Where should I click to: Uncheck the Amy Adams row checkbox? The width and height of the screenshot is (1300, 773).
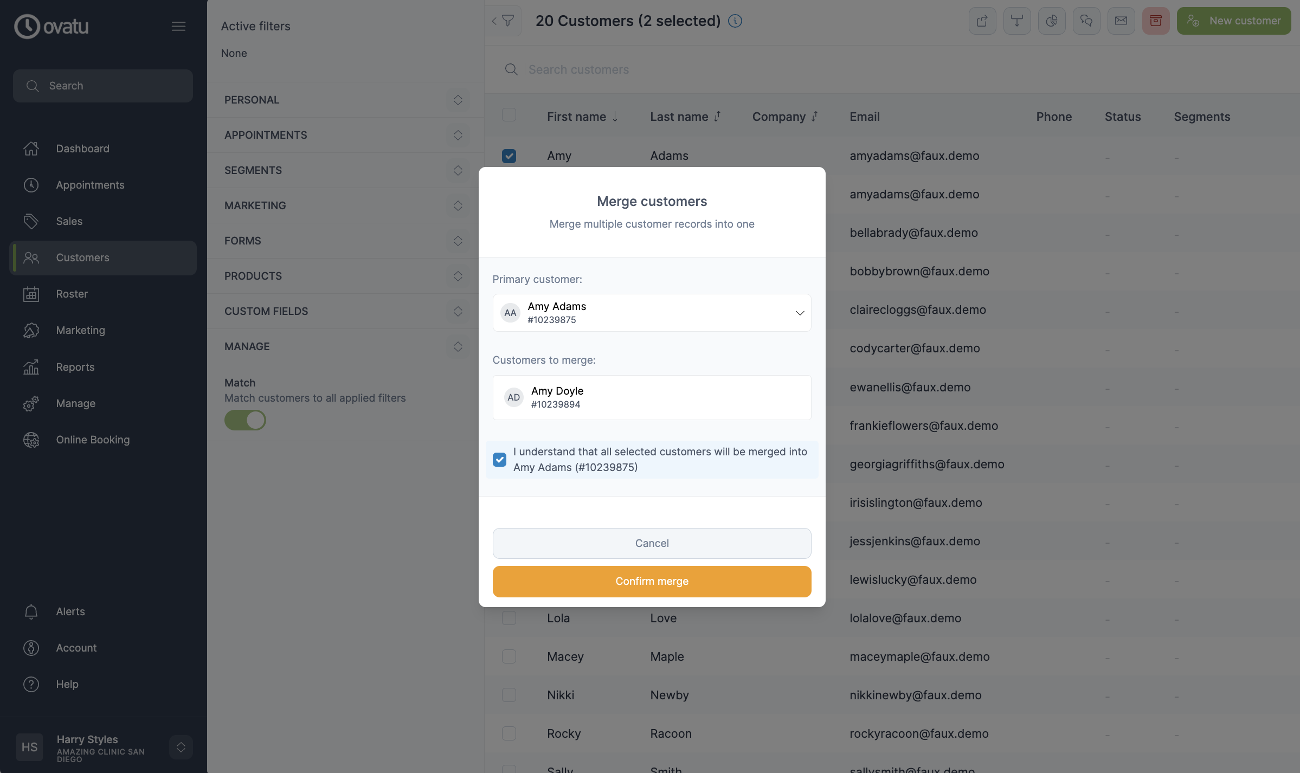coord(509,156)
